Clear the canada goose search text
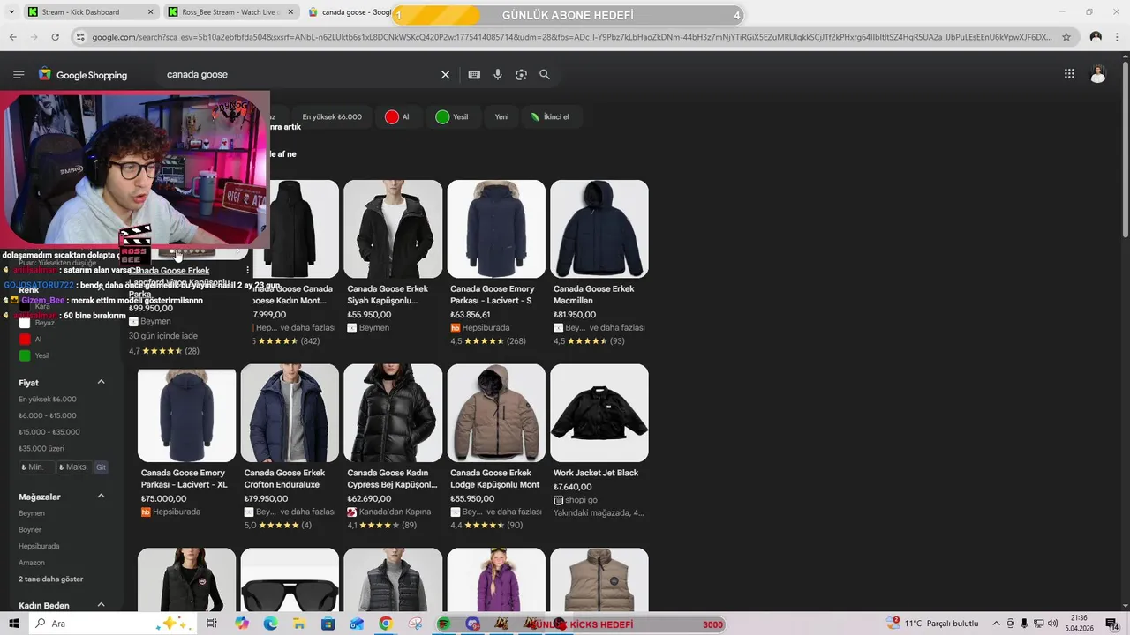Image resolution: width=1130 pixels, height=635 pixels. point(445,75)
